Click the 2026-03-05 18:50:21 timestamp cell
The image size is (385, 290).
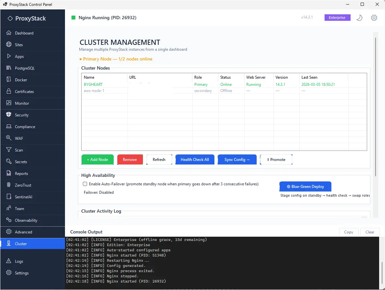(x=318, y=84)
